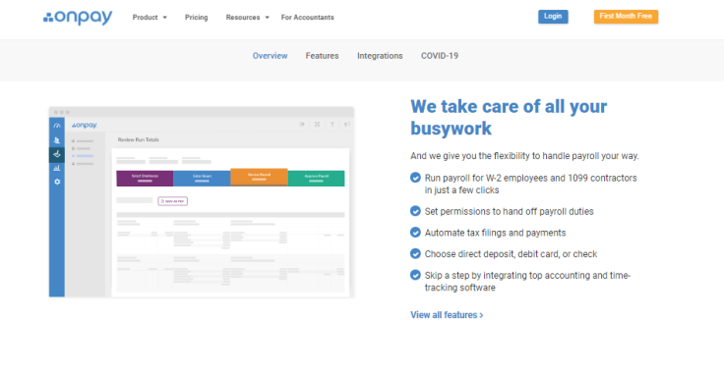Click the sentence 'And we give you the flexibility'
Screen dimensions: 724x373
(524, 156)
